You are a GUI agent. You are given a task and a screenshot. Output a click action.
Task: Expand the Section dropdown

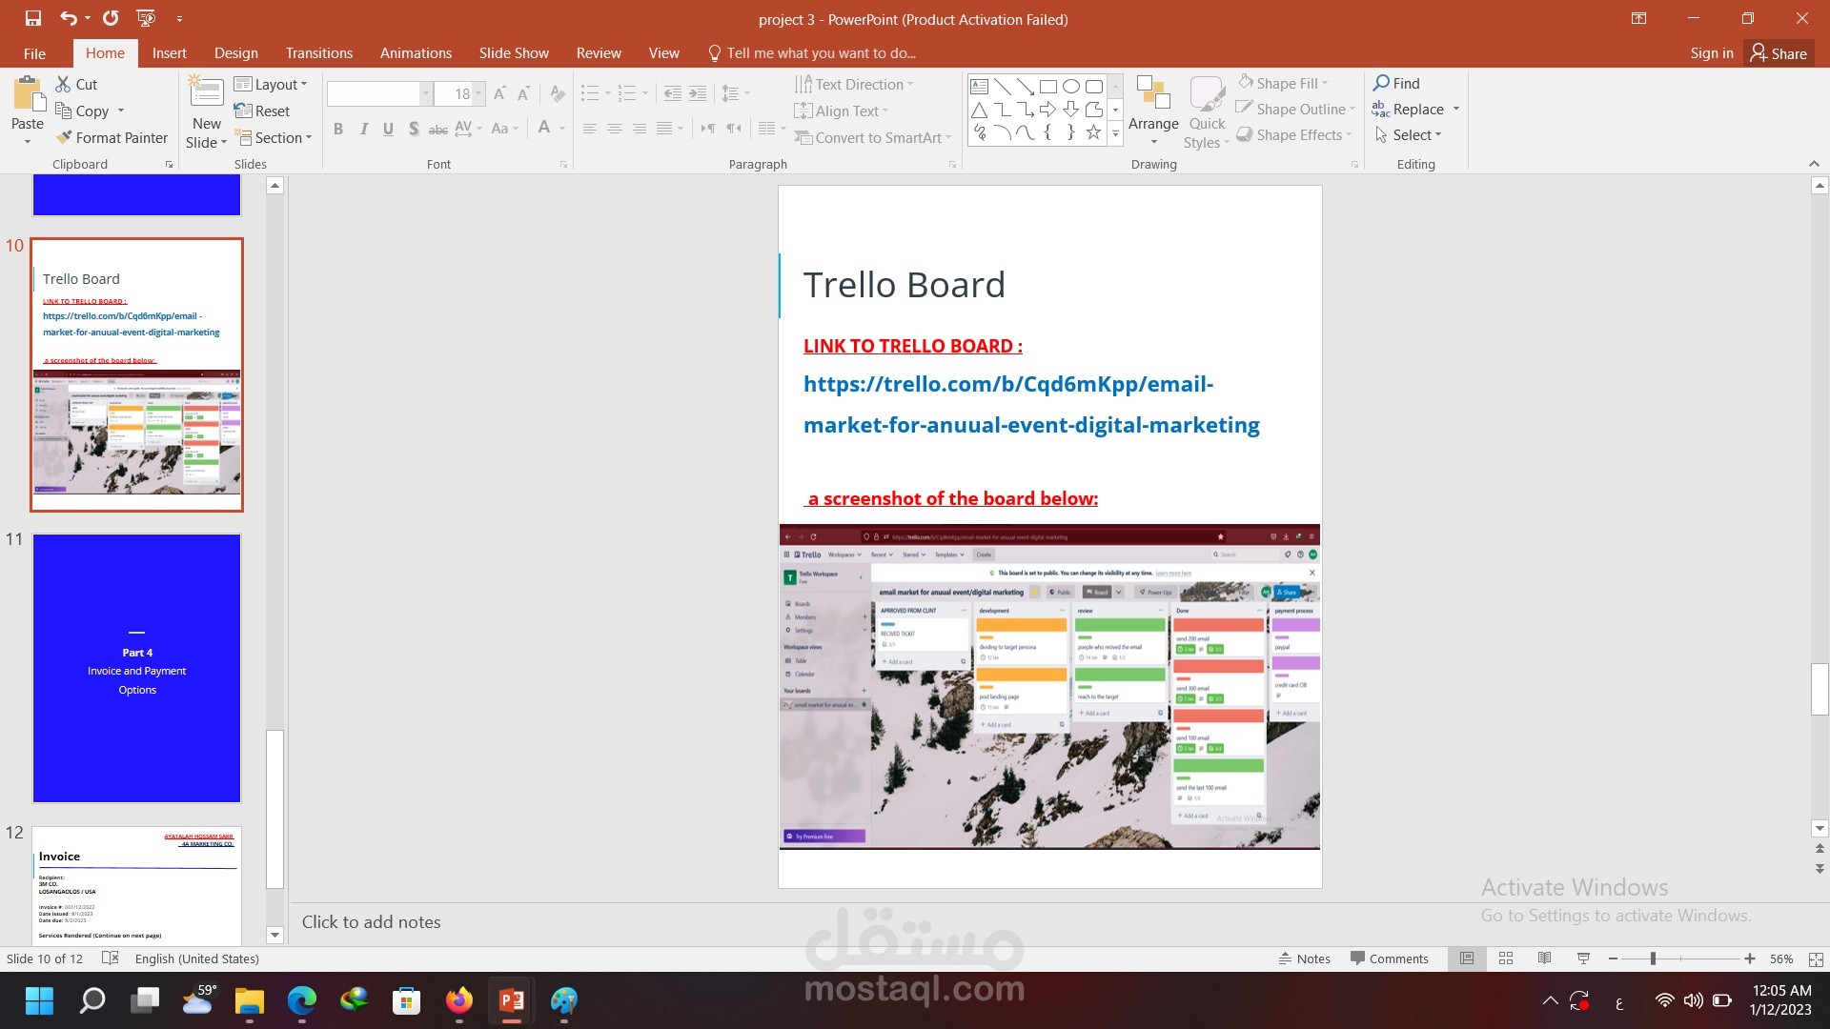pyautogui.click(x=274, y=137)
